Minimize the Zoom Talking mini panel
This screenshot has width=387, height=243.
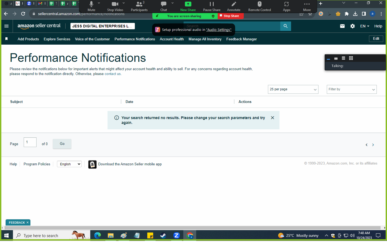328,58
